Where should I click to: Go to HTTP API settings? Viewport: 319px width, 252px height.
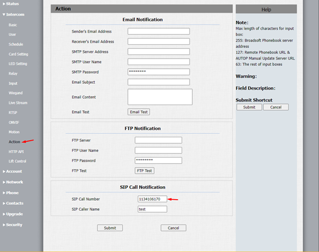pos(16,151)
